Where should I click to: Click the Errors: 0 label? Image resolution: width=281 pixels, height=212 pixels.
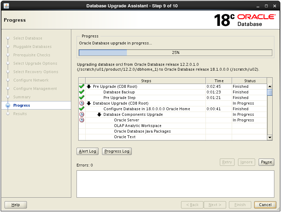coord(85,165)
